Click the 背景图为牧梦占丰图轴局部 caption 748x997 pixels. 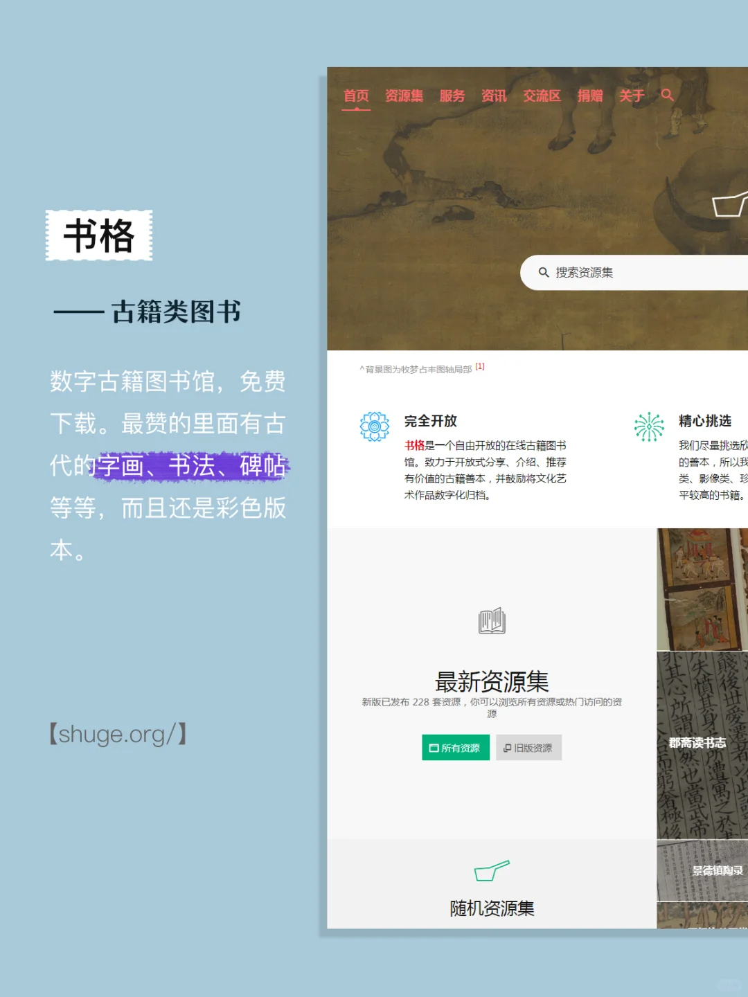click(x=418, y=370)
